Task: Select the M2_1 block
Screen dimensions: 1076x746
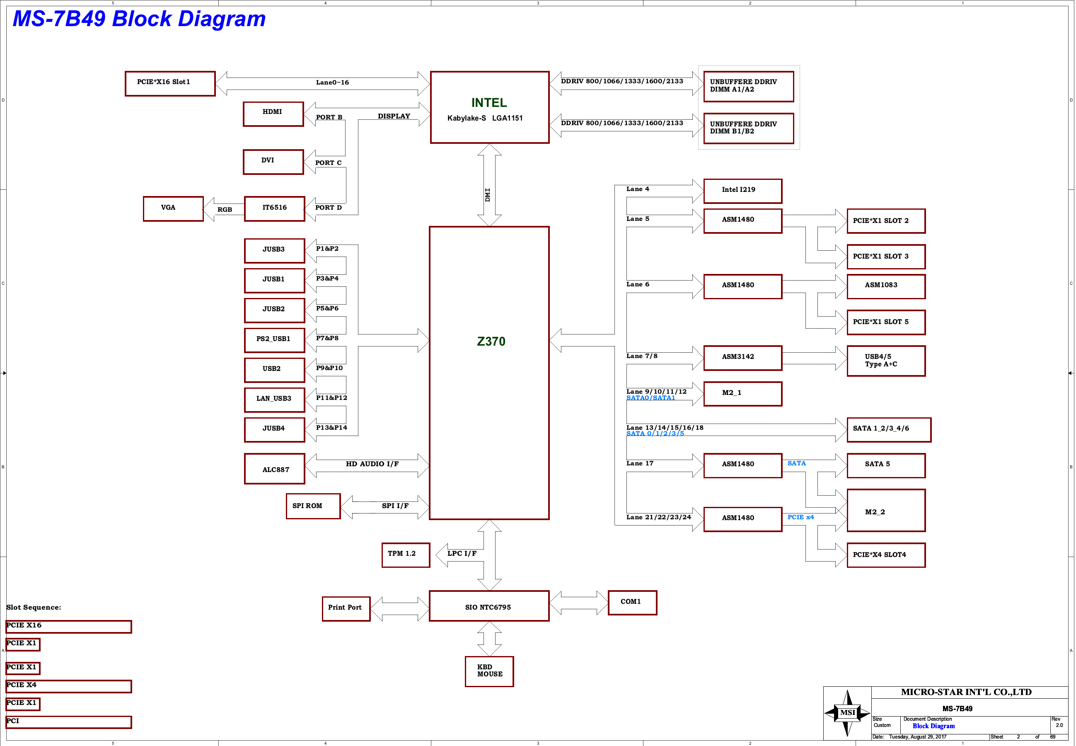Action: (742, 394)
